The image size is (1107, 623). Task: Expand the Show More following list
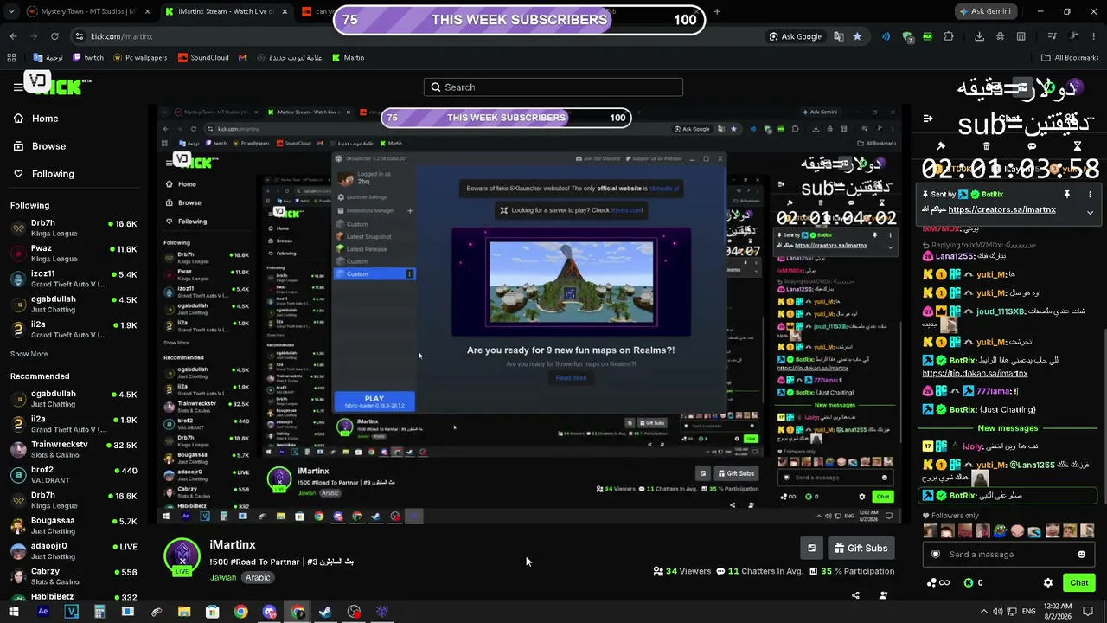(29, 354)
